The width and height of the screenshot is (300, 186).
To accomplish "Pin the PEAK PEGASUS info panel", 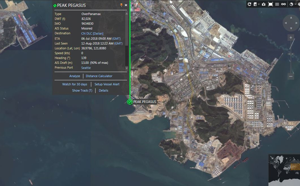I will (x=121, y=5).
